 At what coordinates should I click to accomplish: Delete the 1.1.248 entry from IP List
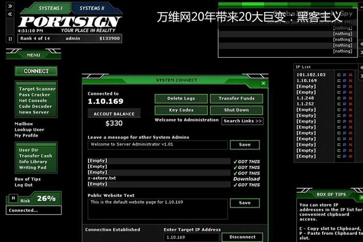(350, 98)
